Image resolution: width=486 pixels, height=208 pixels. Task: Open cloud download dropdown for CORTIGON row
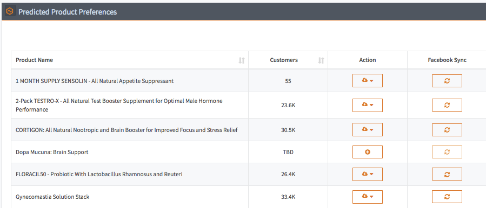point(368,130)
